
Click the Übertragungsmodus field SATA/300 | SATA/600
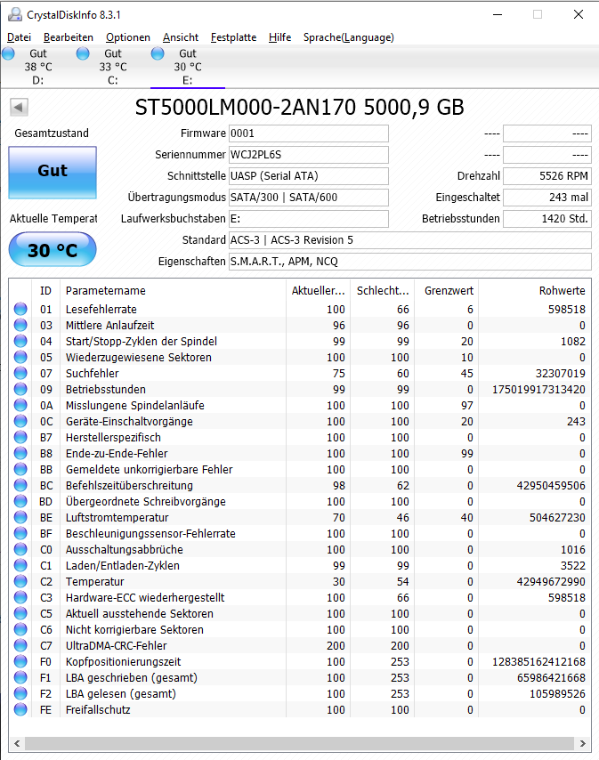pos(308,198)
